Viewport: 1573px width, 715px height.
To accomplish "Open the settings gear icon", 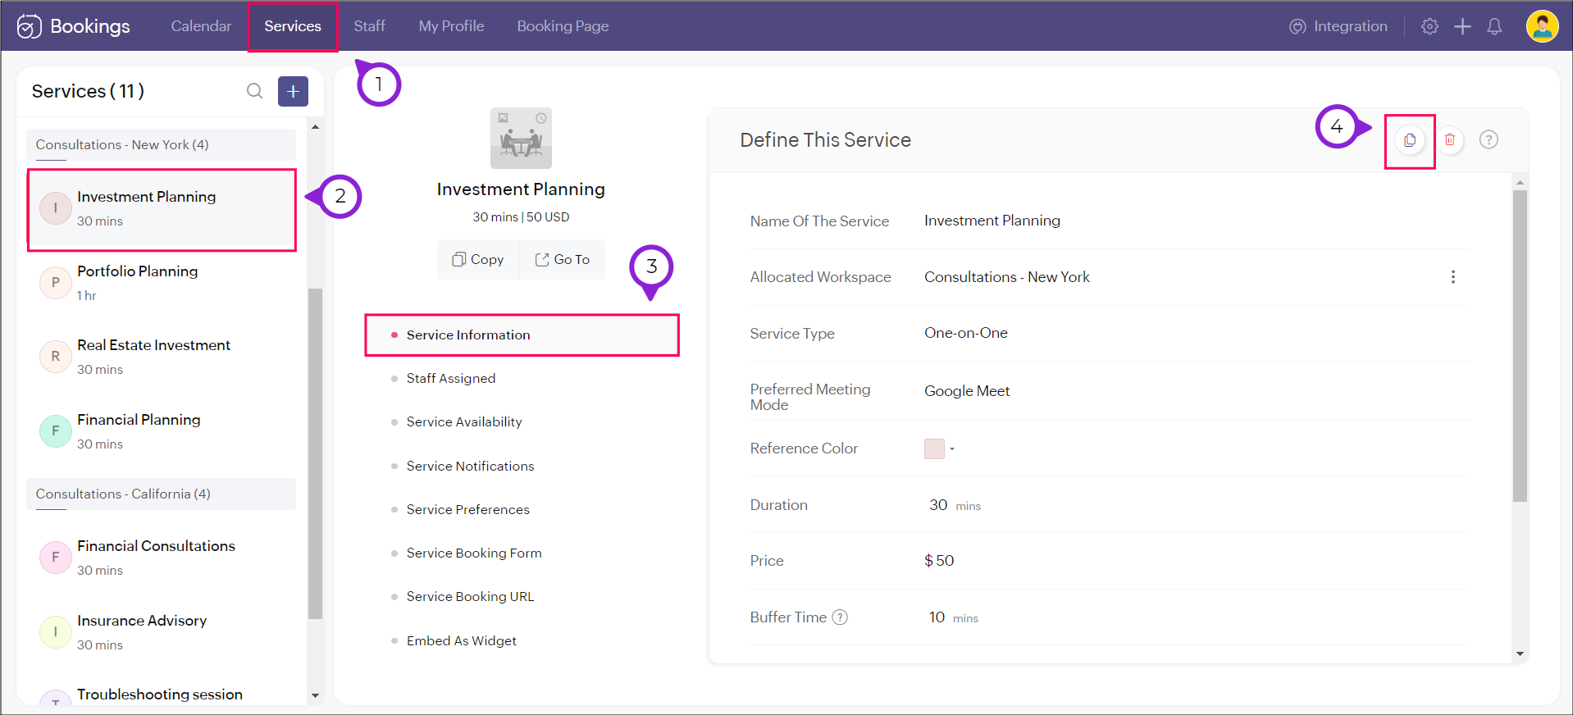I will point(1429,26).
